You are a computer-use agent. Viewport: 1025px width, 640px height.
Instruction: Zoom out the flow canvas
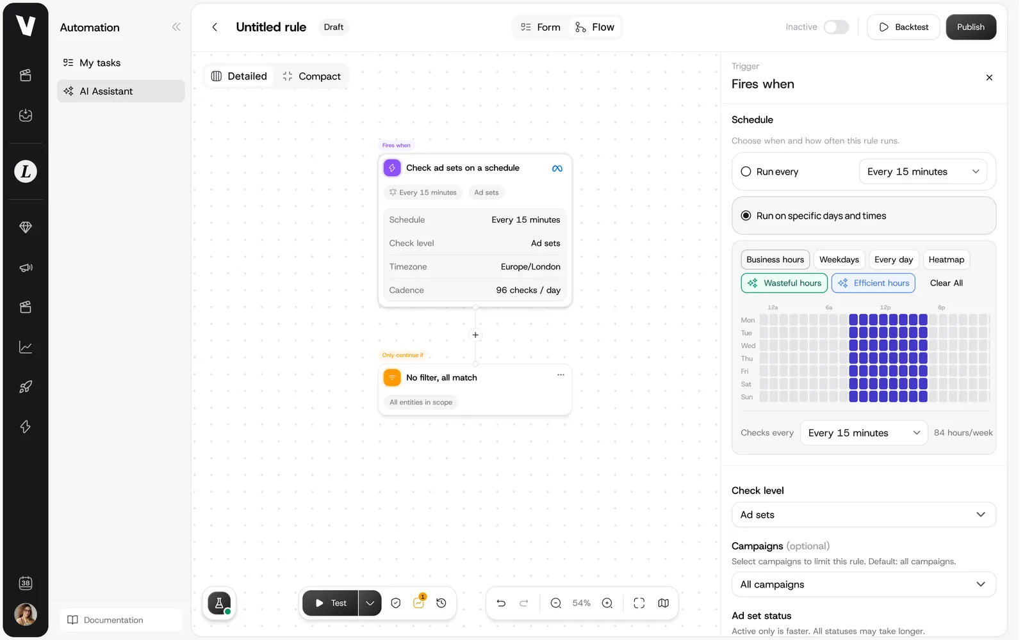(x=556, y=603)
